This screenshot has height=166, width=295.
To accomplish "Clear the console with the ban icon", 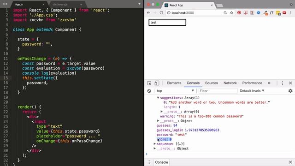I will pyautogui.click(x=149, y=91).
